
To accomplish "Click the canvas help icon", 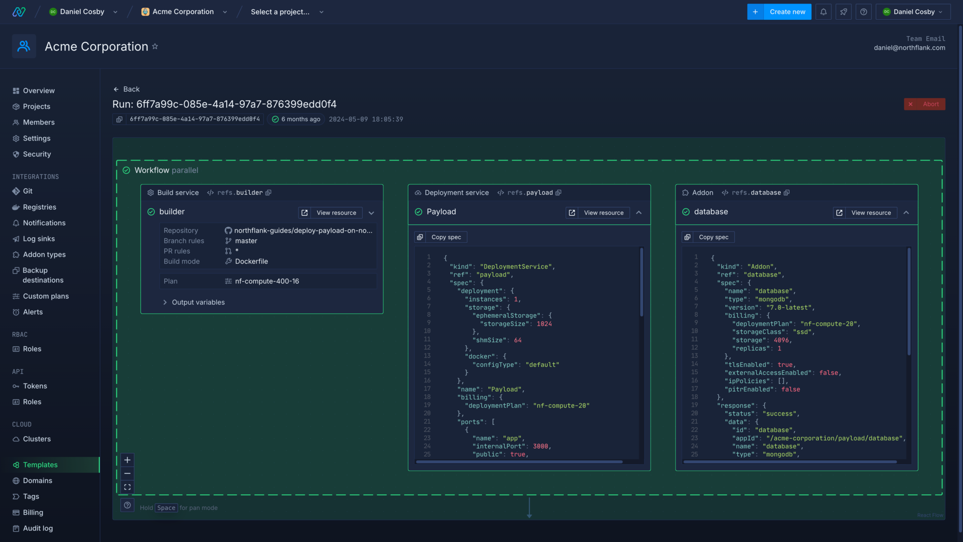I will (127, 505).
